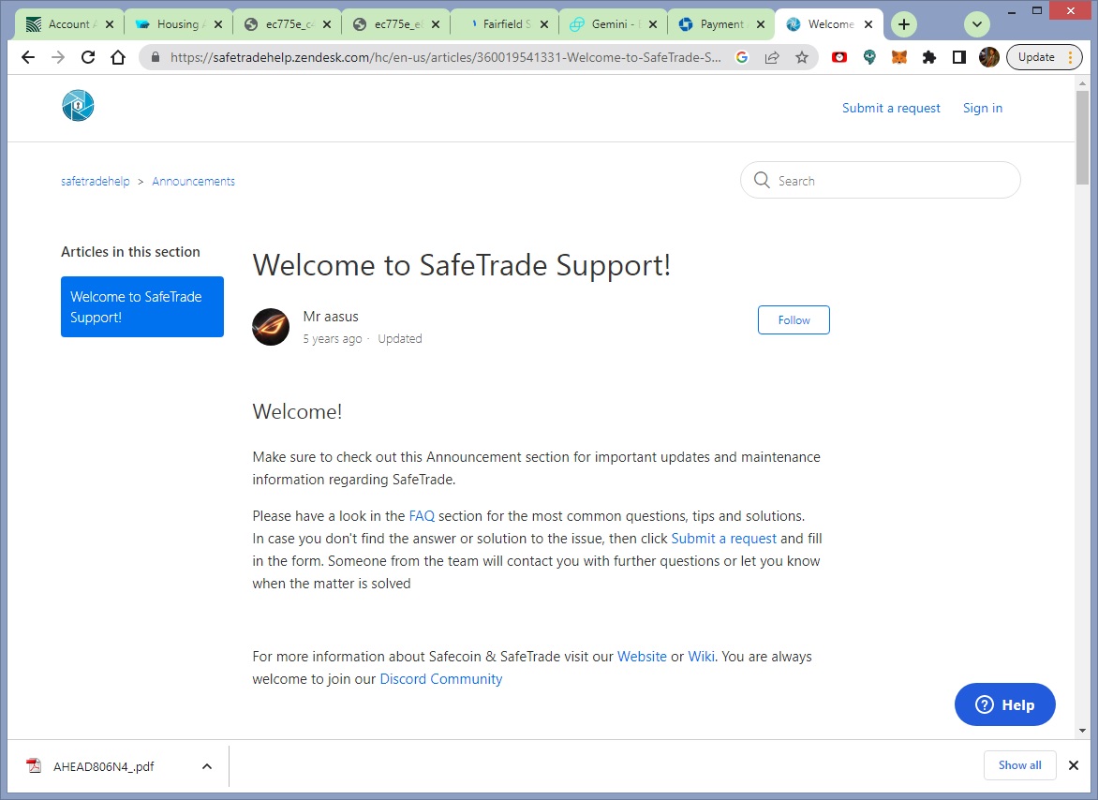
Task: Open the Website link
Action: pos(642,657)
